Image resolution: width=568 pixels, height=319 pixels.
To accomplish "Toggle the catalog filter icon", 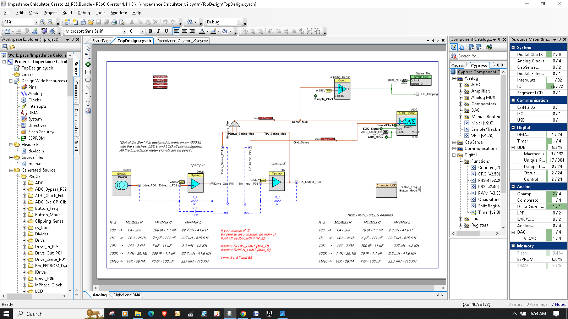I will [x=454, y=47].
